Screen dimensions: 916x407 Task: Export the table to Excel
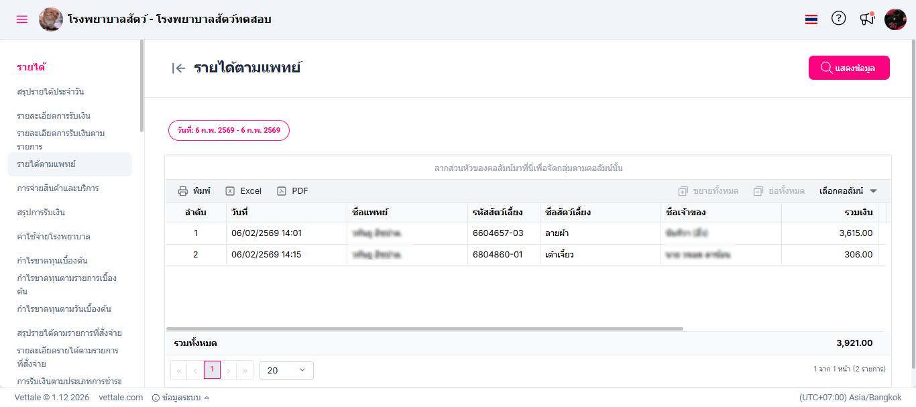[x=243, y=191]
